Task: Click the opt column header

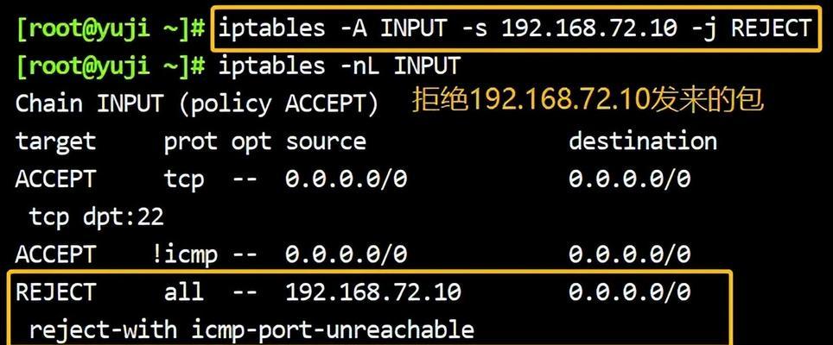Action: [x=251, y=142]
